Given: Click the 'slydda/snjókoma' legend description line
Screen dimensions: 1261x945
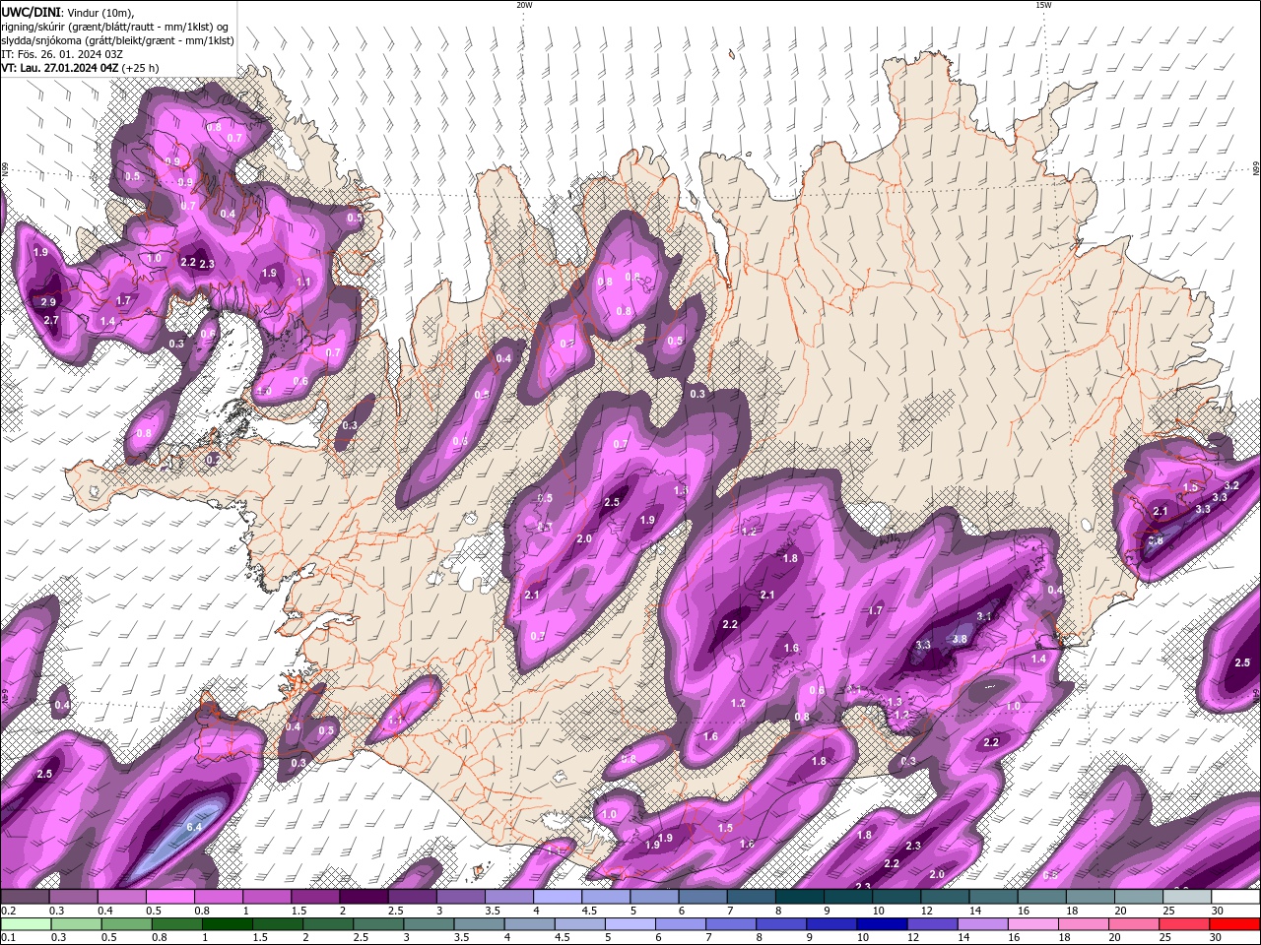Looking at the screenshot, I should [117, 40].
